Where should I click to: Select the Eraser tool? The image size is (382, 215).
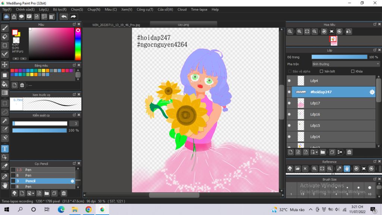point(4,37)
